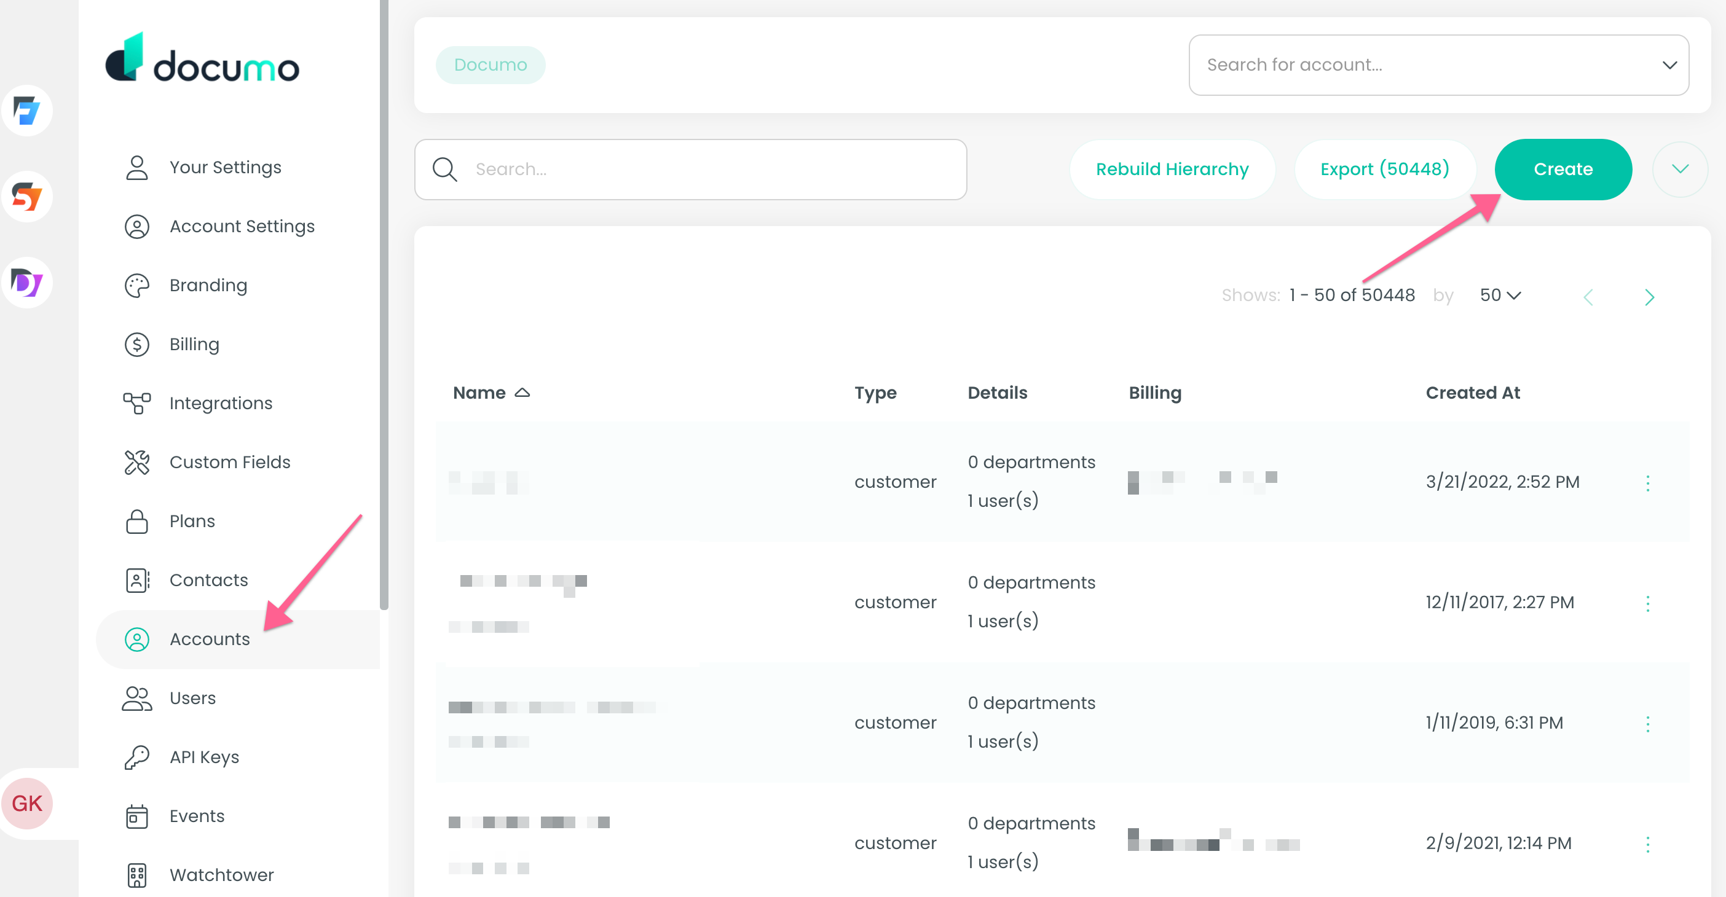Click Export (50448) link
This screenshot has width=1726, height=897.
[1385, 169]
